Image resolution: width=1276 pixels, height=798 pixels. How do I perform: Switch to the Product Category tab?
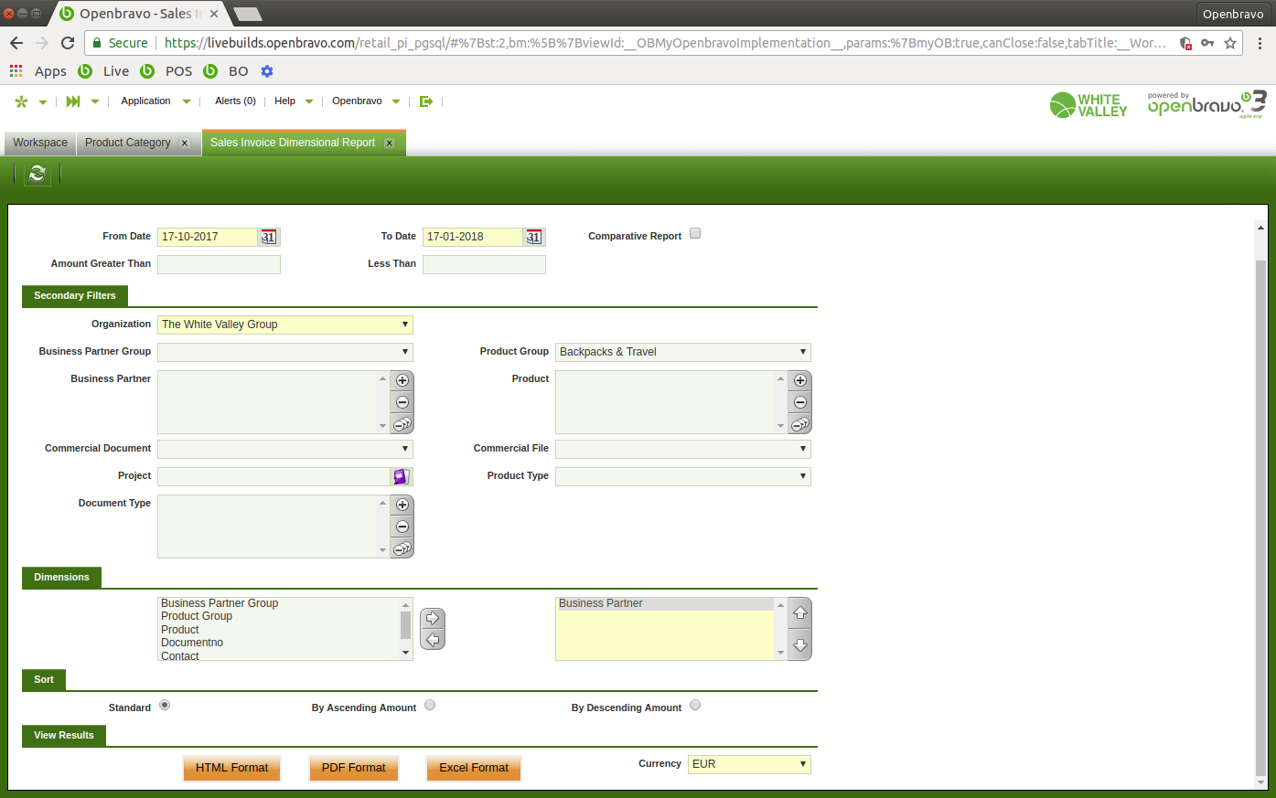pos(128,143)
